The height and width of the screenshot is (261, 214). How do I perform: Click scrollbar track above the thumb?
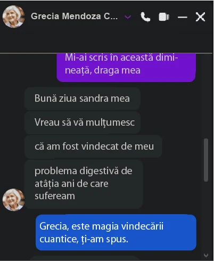coord(206,96)
